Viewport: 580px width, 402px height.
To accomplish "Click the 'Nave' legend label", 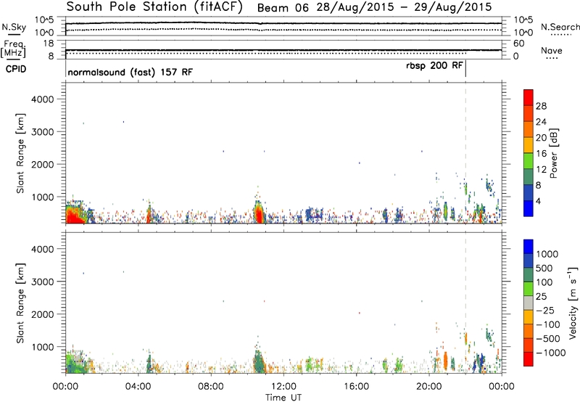I will coord(552,50).
